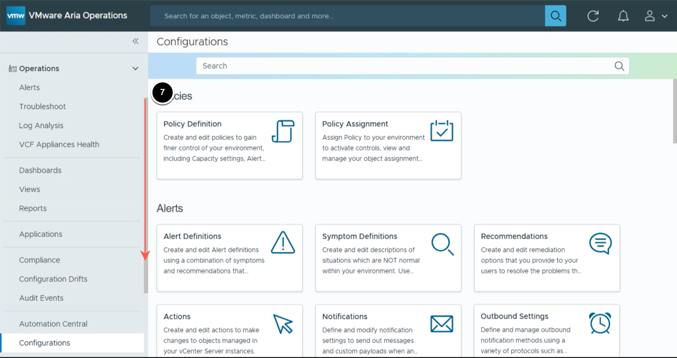Click the Actions cursor arrow icon
This screenshot has width=677, height=358.
(283, 324)
